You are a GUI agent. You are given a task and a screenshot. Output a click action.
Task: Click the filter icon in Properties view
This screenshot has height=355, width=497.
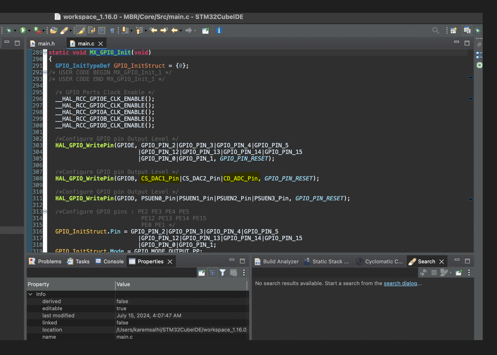click(x=223, y=273)
